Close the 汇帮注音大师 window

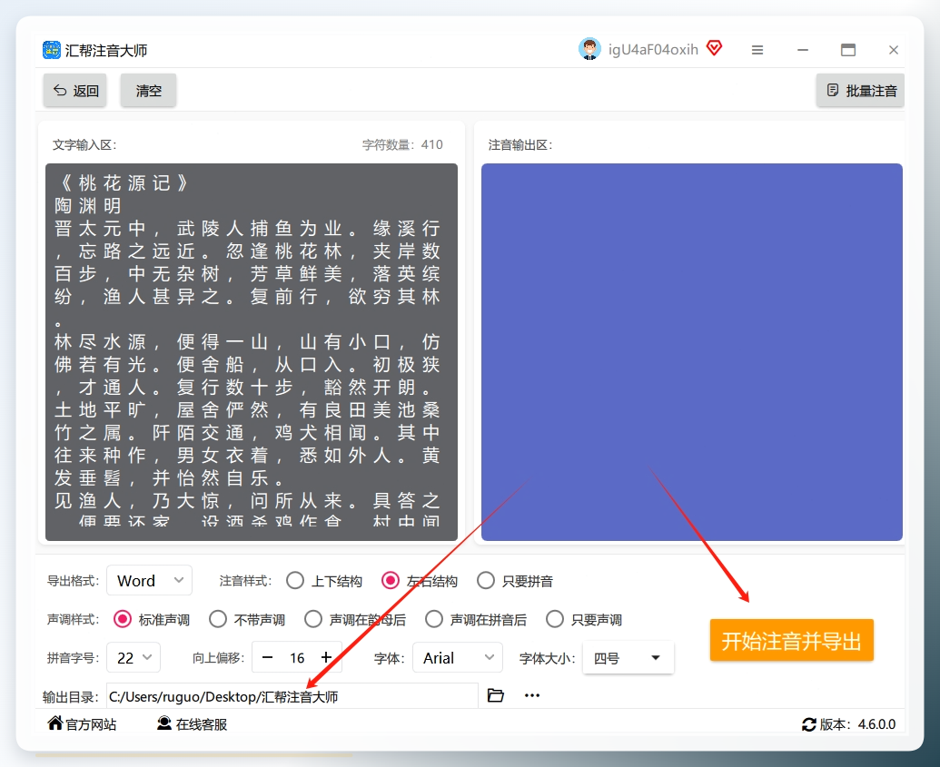coord(894,50)
